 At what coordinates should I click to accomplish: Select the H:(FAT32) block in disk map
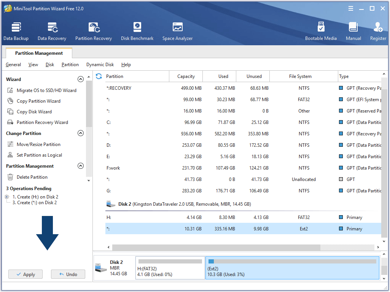pos(170,268)
